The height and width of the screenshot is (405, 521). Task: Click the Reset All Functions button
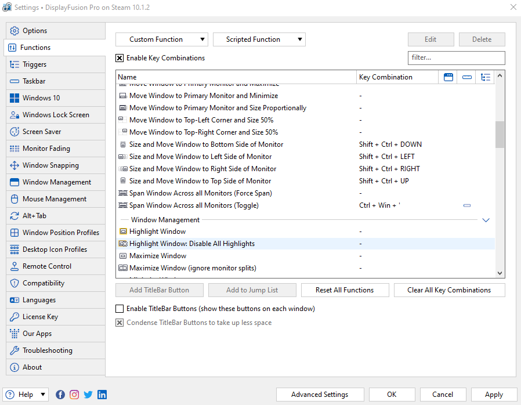(345, 290)
